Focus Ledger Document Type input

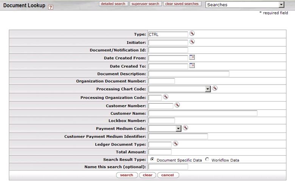(160, 145)
